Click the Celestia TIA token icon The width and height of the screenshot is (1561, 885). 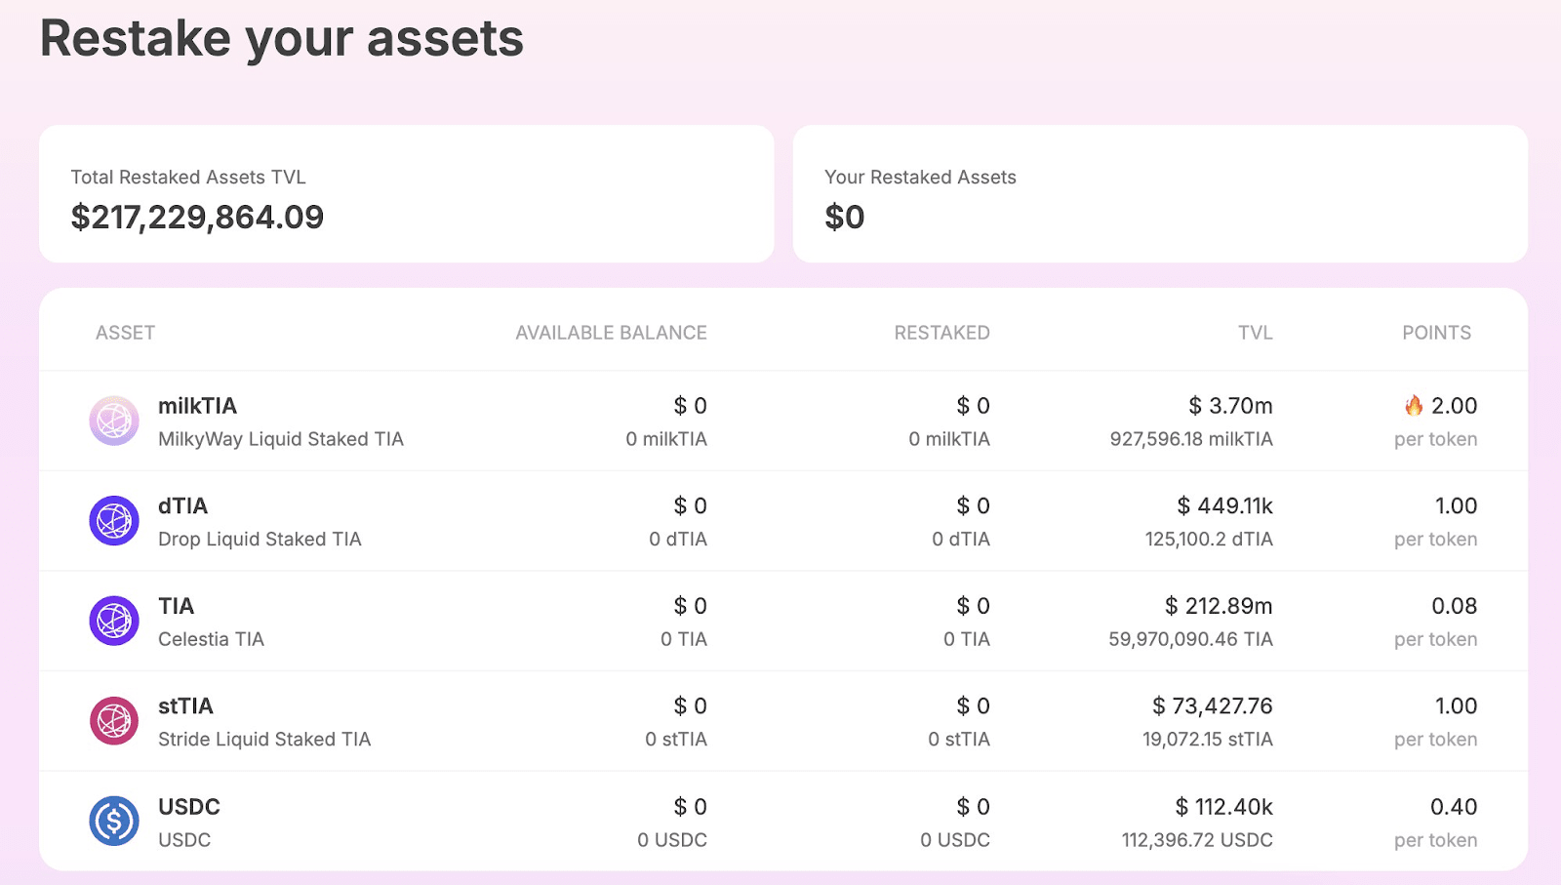coord(114,621)
